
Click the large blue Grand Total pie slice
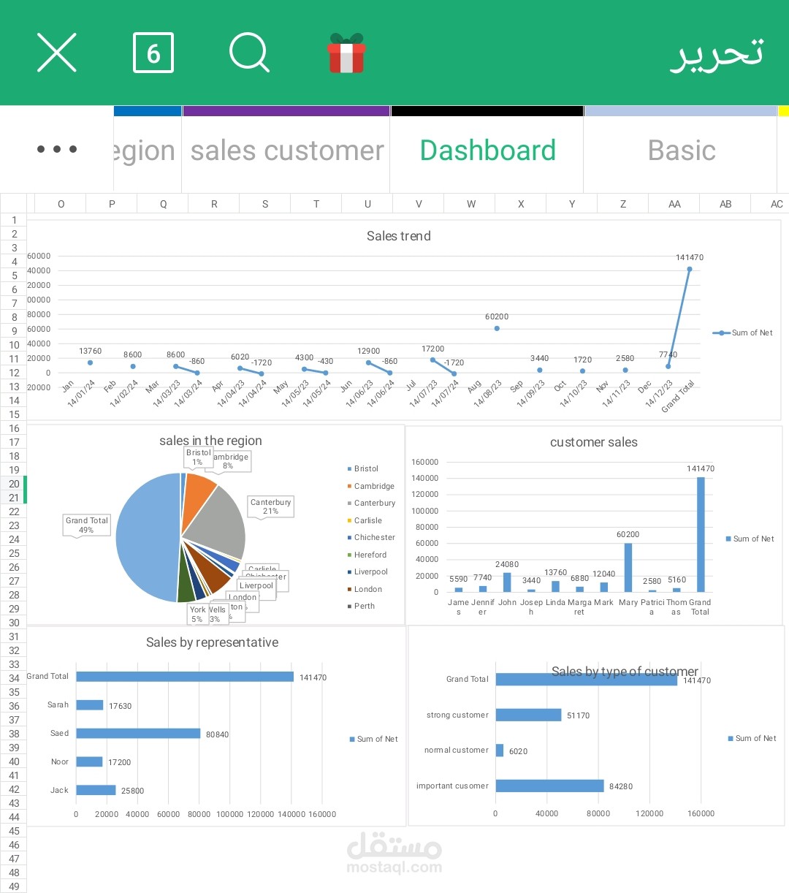click(x=146, y=537)
